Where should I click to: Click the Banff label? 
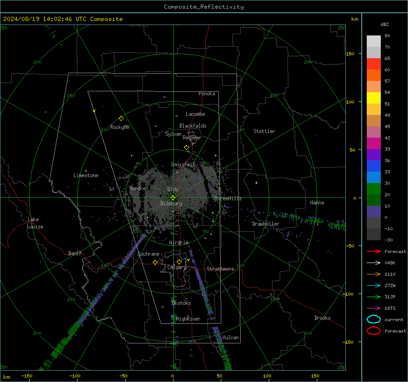(x=75, y=253)
